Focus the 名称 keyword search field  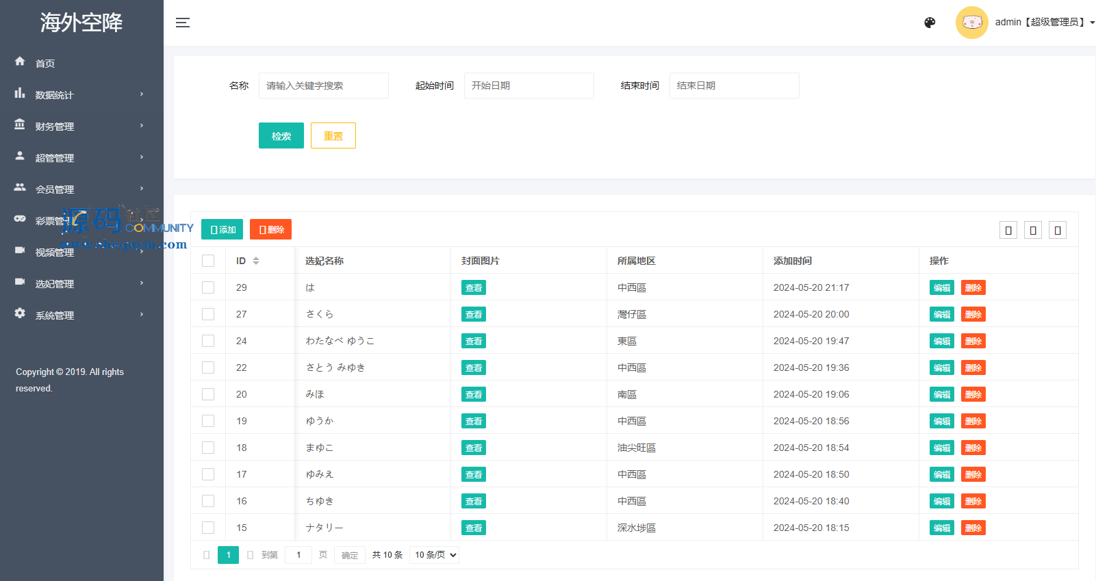click(324, 86)
